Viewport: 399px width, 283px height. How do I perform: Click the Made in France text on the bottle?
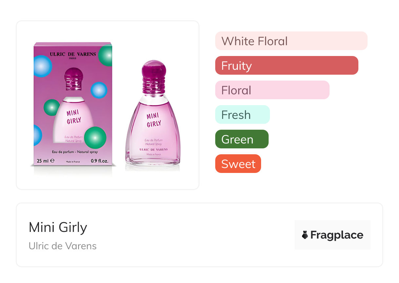153,154
